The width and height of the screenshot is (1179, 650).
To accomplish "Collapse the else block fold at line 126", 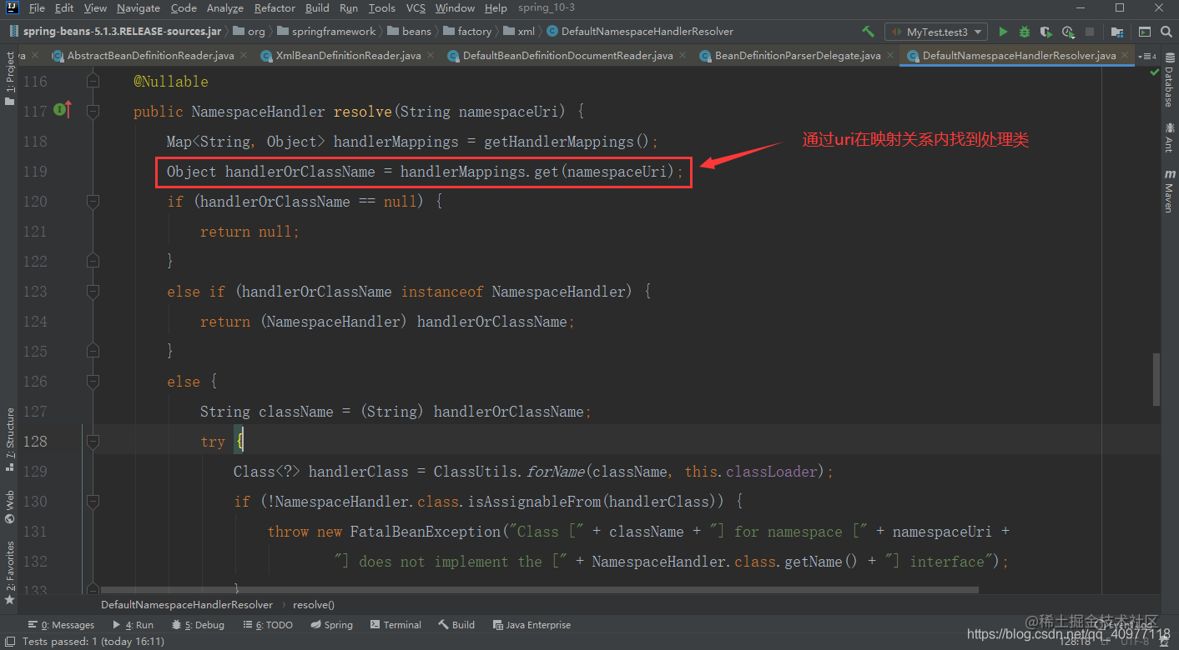I will coord(93,381).
